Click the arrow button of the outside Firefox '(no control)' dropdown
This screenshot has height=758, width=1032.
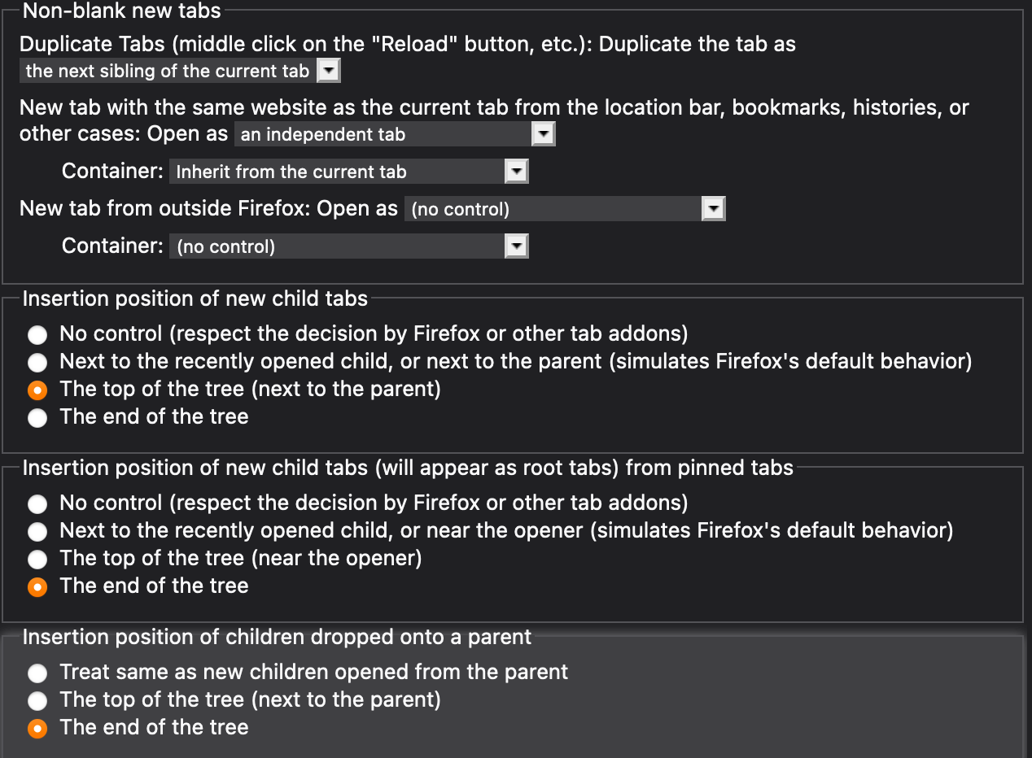coord(713,209)
